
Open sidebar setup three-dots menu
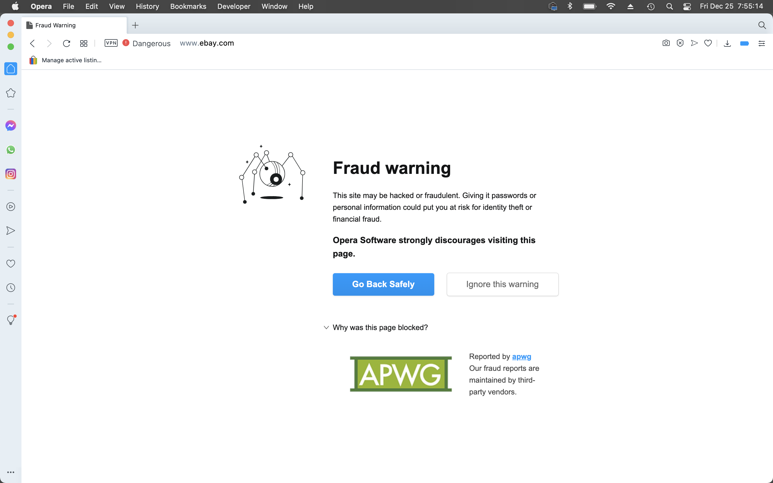click(10, 472)
